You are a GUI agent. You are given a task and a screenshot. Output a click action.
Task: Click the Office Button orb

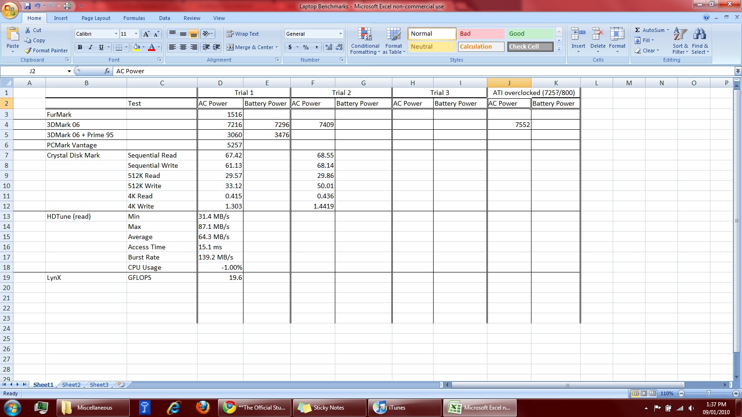tap(10, 9)
